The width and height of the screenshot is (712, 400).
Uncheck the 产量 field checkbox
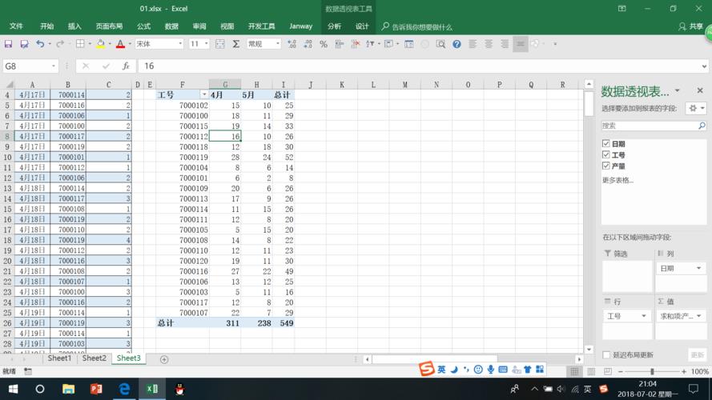pos(606,166)
